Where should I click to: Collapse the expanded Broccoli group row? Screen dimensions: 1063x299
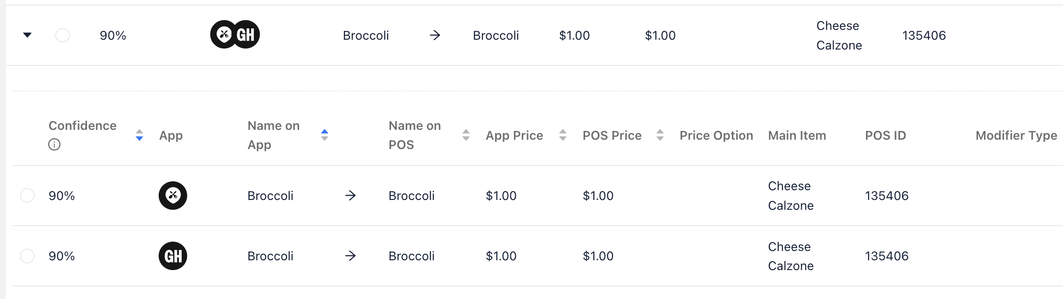28,35
